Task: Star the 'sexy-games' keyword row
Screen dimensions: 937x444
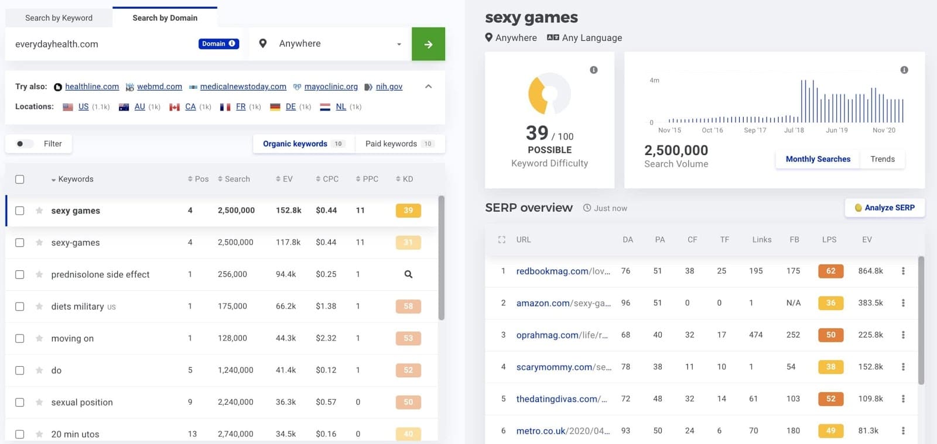Action: click(x=39, y=242)
